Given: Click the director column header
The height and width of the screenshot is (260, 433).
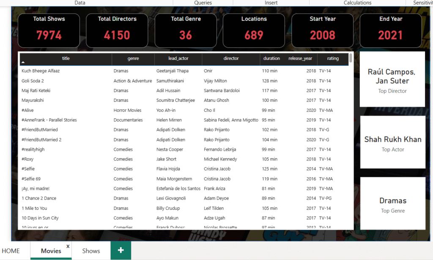Looking at the screenshot, I should (231, 59).
